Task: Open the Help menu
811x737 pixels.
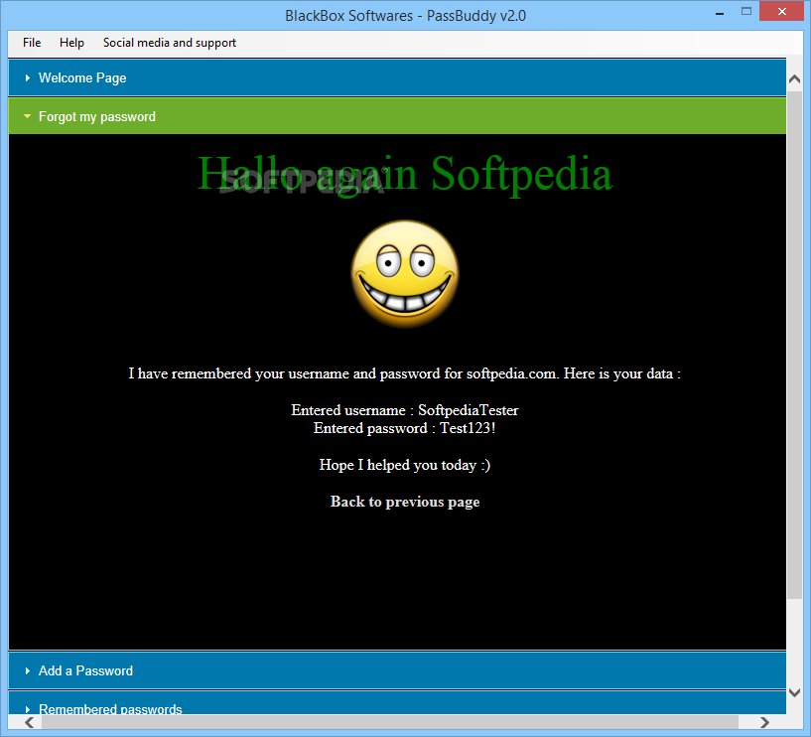Action: pos(71,43)
